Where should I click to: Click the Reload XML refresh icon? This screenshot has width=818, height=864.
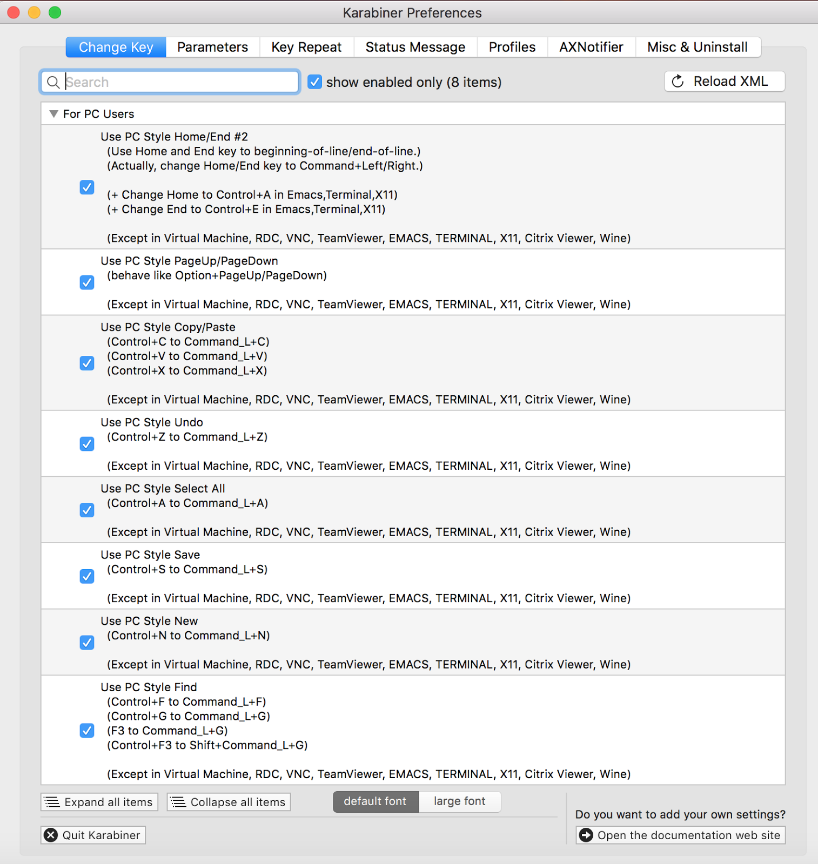tap(678, 82)
